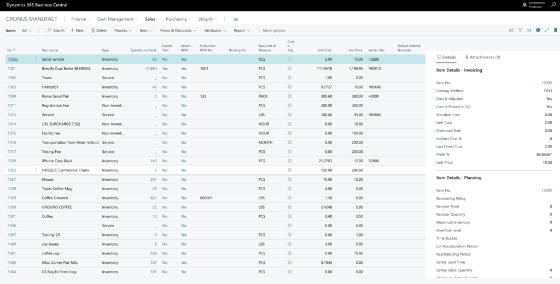Open the Process action dropdown
This screenshot has height=284, width=560.
tap(123, 31)
